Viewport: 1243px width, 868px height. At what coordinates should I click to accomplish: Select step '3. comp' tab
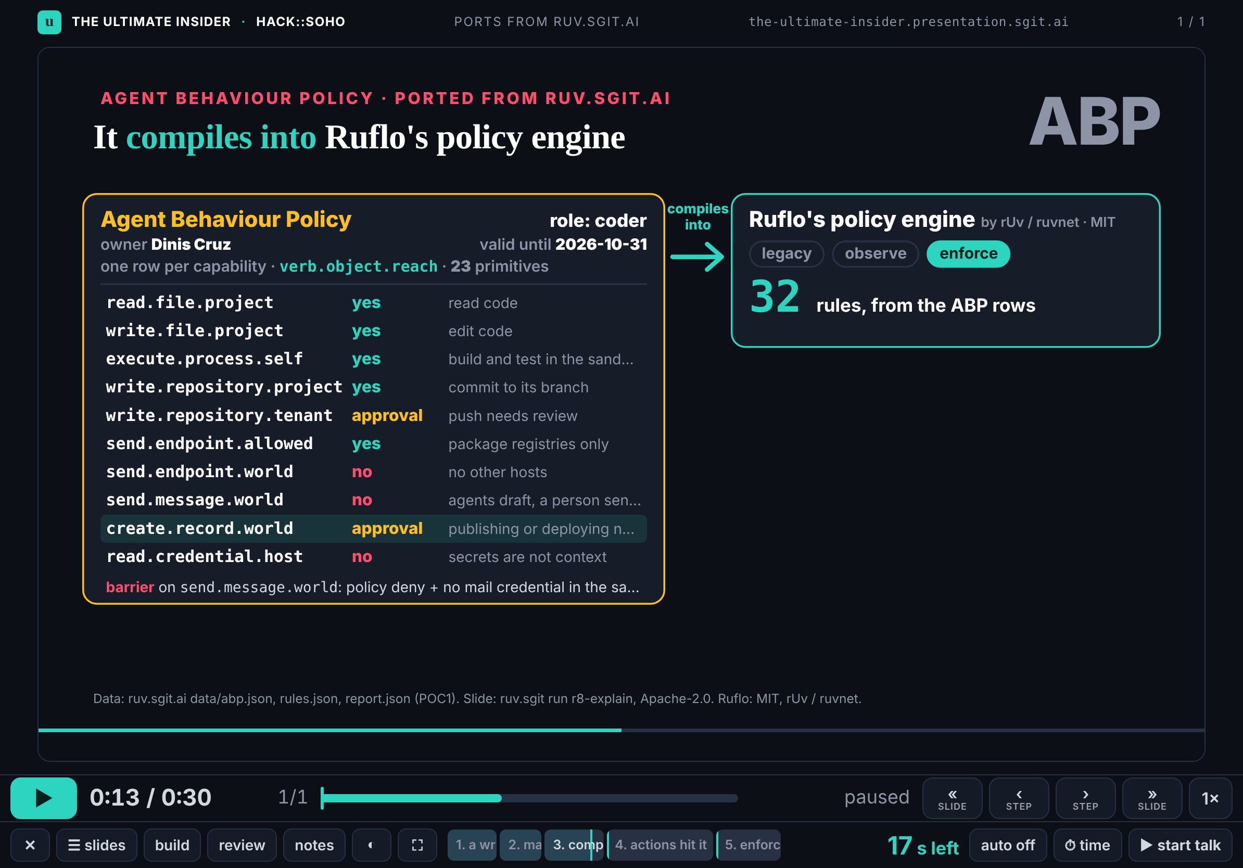point(574,845)
